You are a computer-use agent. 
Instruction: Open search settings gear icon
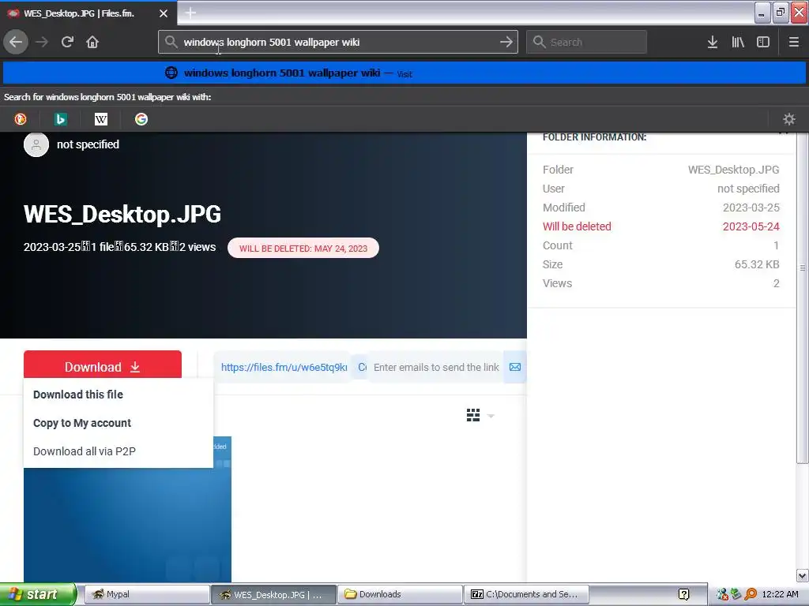(x=789, y=120)
